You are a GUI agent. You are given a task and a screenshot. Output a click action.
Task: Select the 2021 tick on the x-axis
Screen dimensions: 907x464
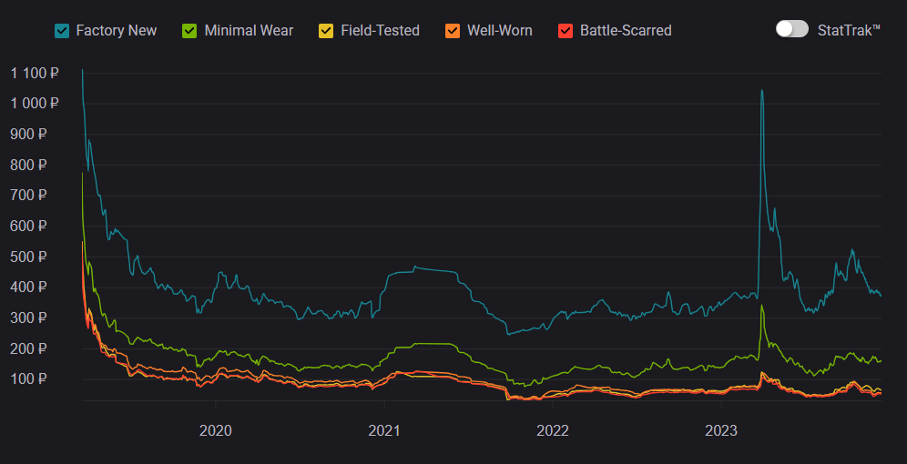(383, 429)
